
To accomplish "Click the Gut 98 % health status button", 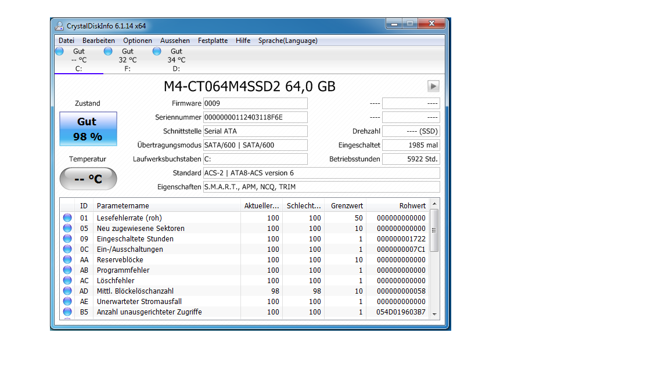I will [88, 129].
